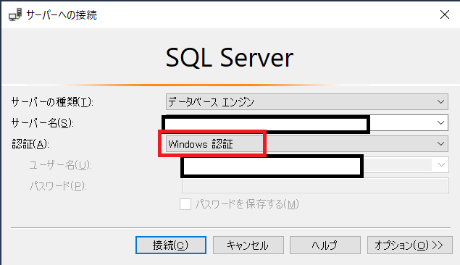Expand the サーバー名 dropdown arrow
460x265 pixels.
pos(440,122)
